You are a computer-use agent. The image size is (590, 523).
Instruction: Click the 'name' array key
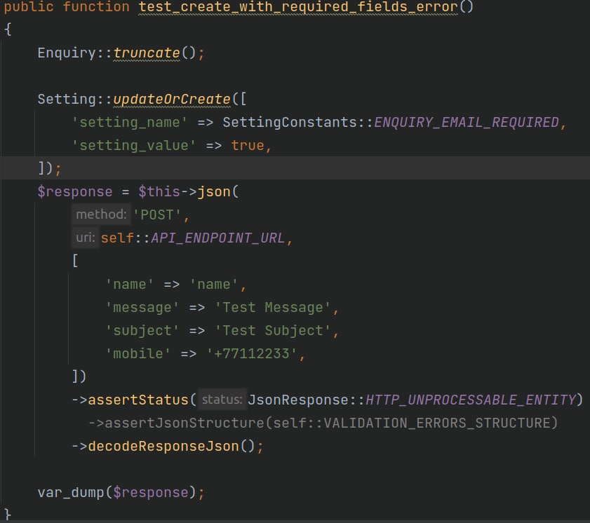[x=130, y=284]
